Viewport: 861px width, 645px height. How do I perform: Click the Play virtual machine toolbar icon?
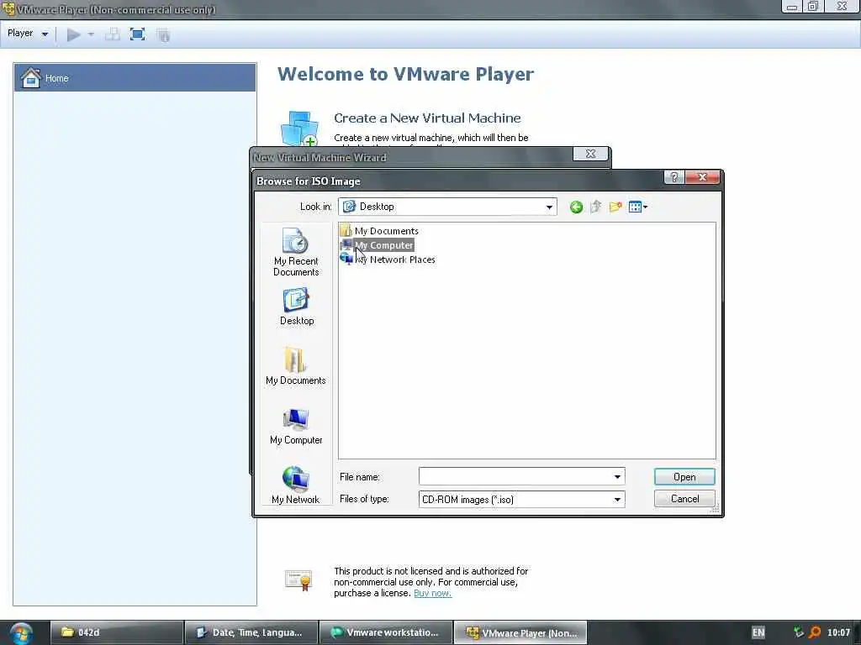74,34
